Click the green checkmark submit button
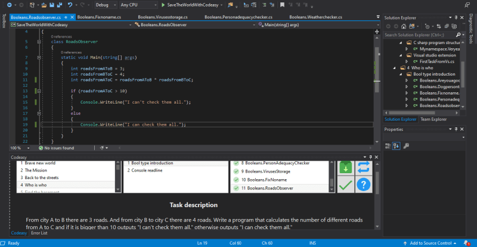Screen dimensions: 477x247 coord(345,185)
